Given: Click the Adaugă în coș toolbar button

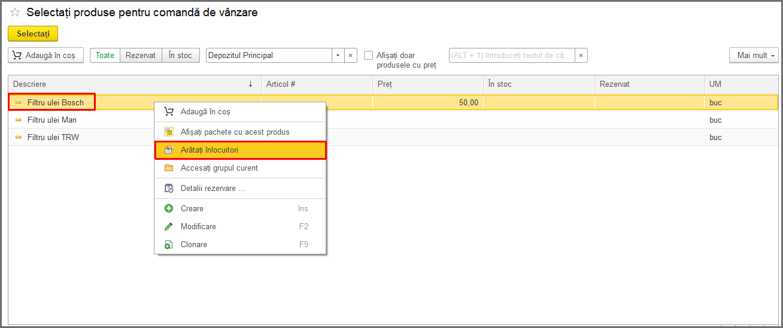Looking at the screenshot, I should point(45,55).
